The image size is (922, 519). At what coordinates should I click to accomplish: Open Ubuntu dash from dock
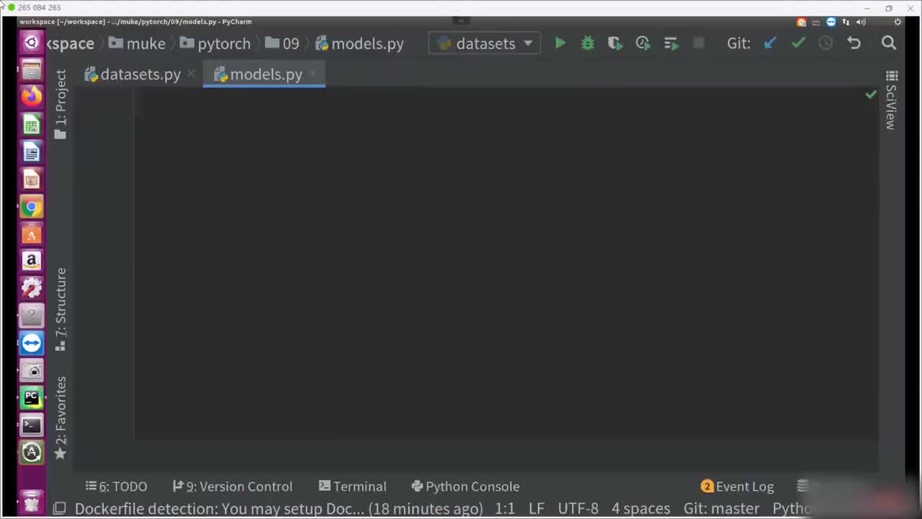pyautogui.click(x=31, y=43)
